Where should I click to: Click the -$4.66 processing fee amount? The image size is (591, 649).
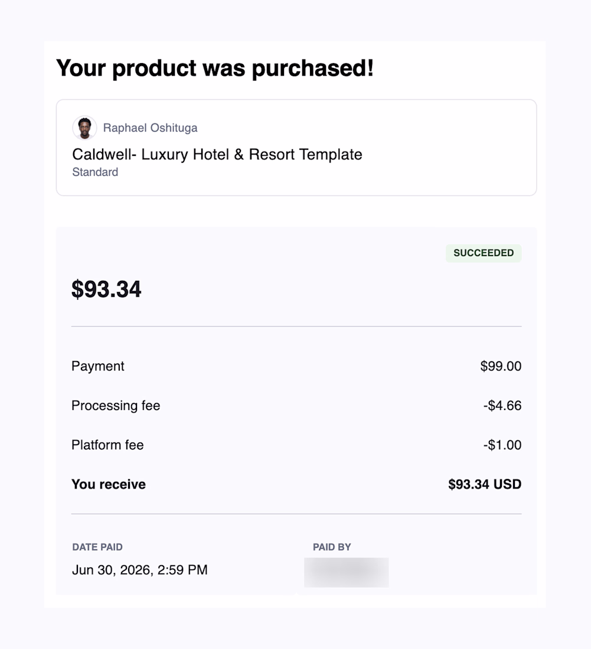(x=502, y=406)
